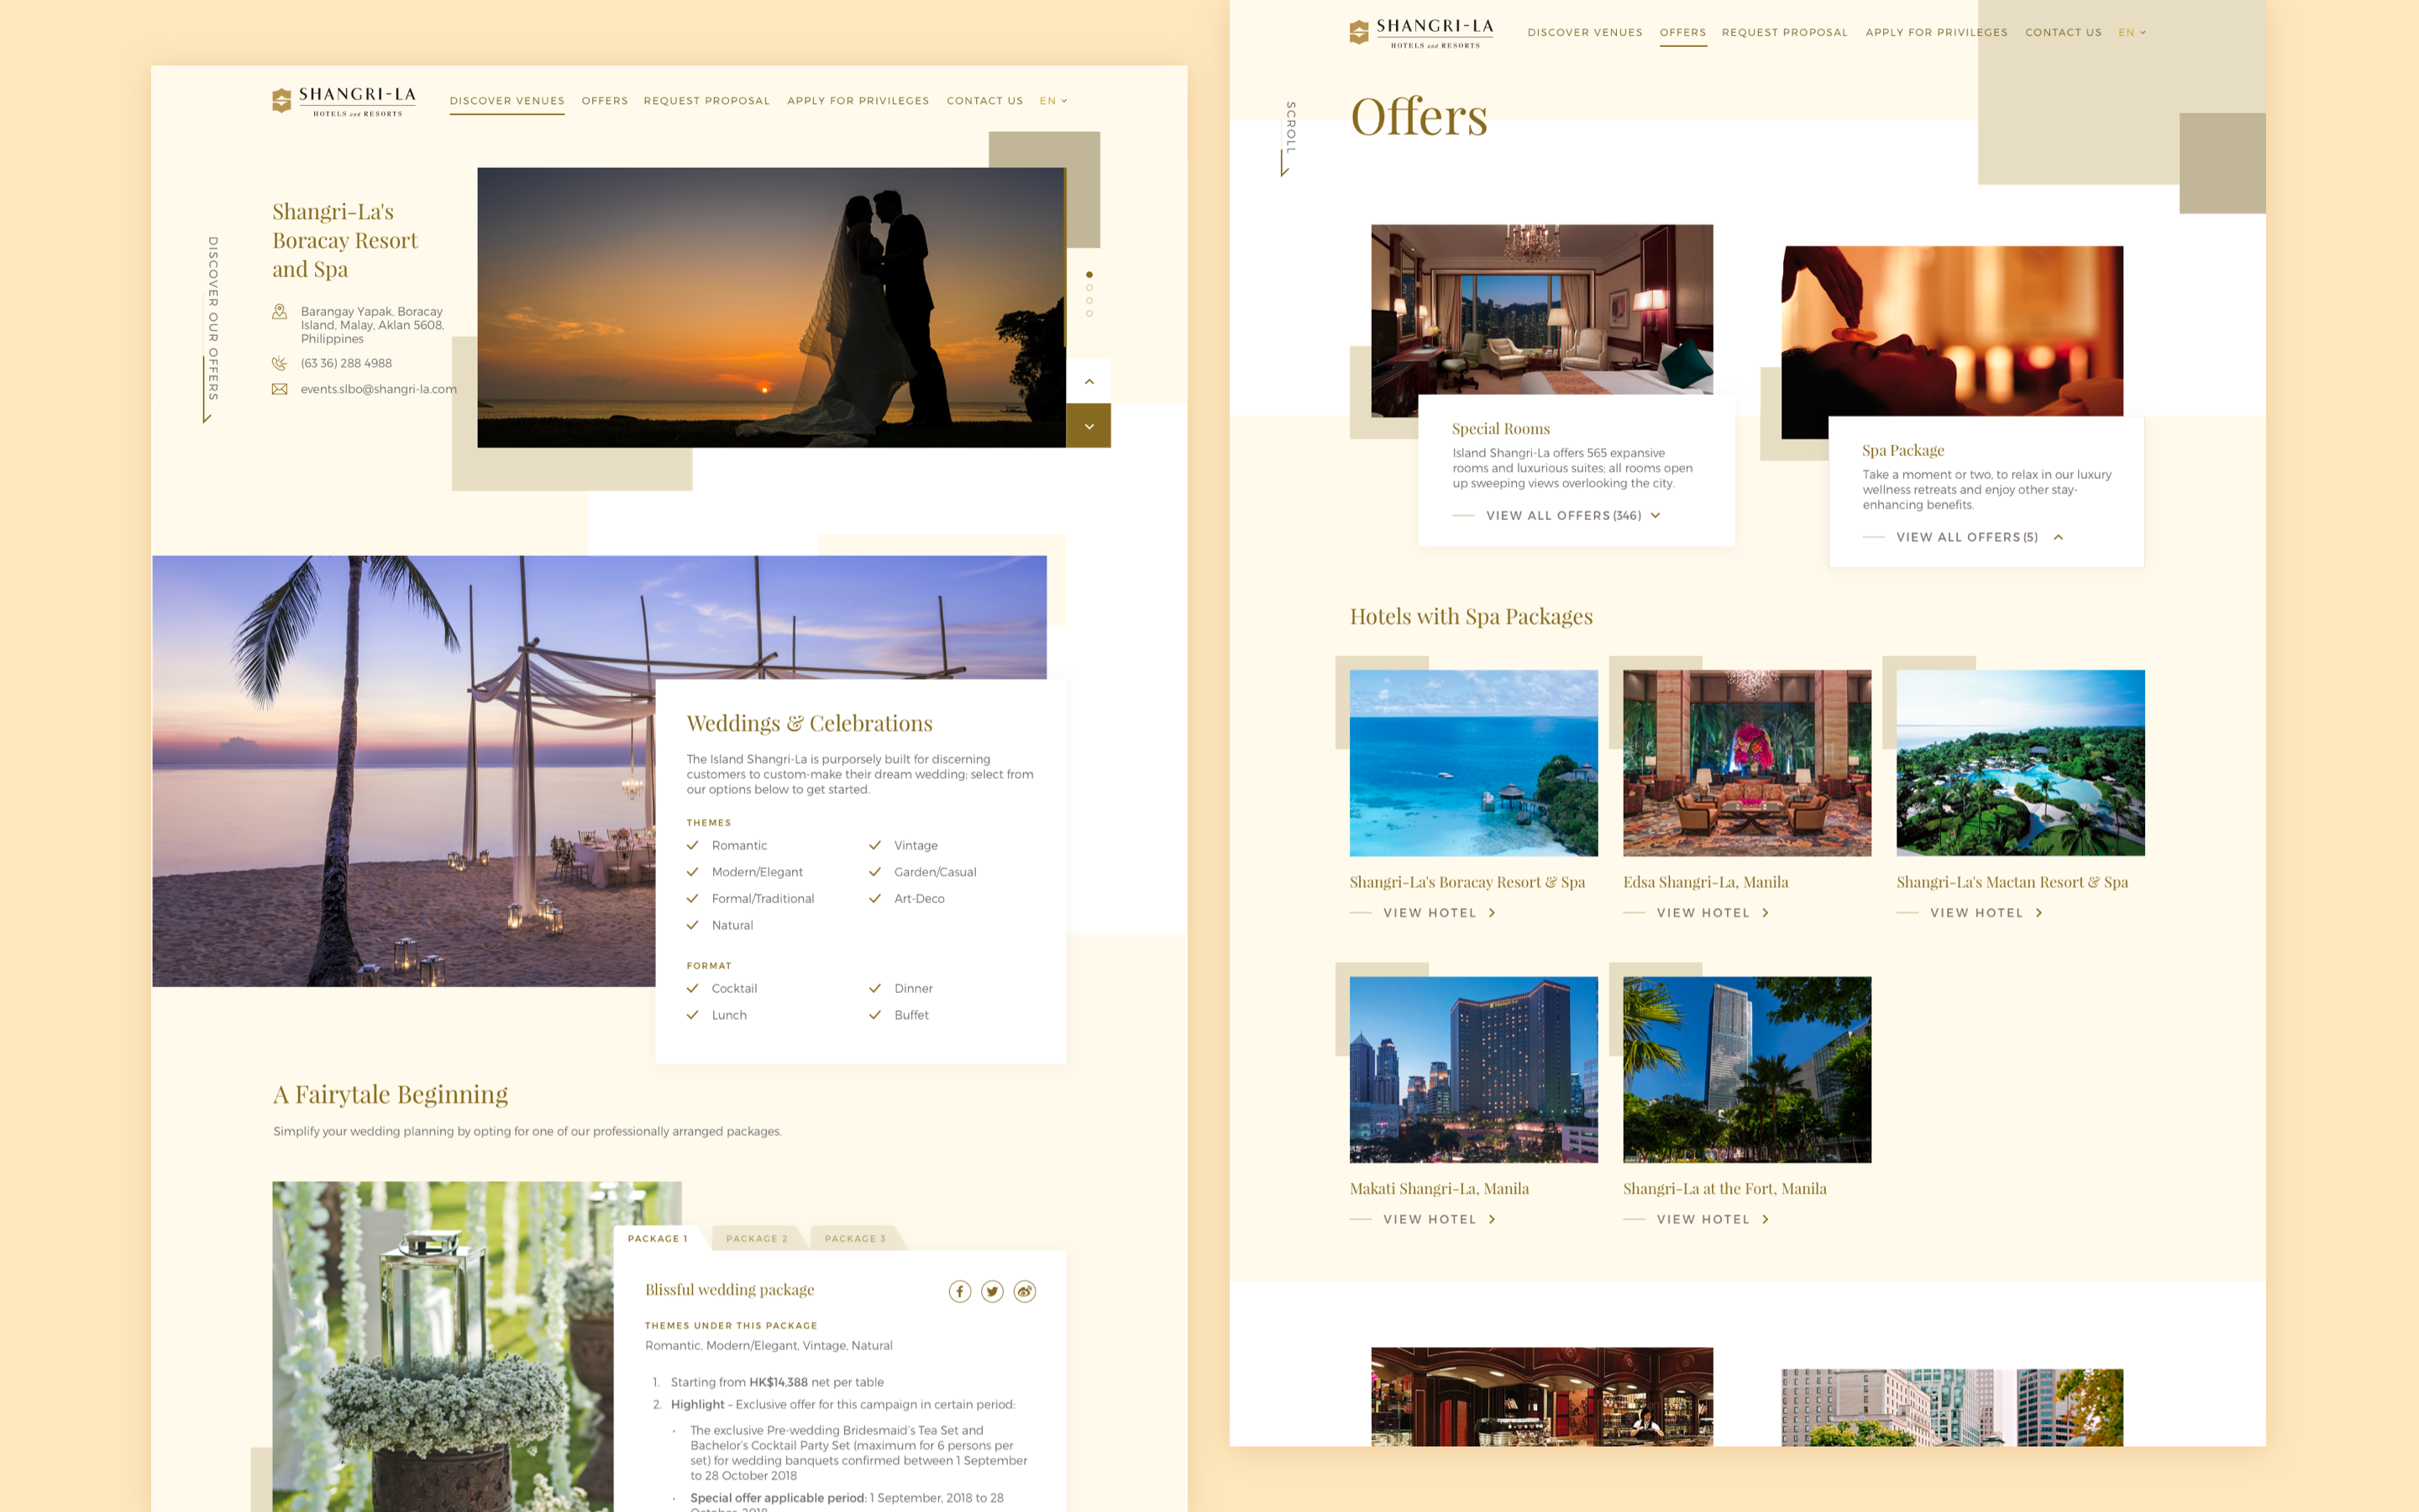Image resolution: width=2419 pixels, height=1512 pixels.
Task: Switch to the Package 2 tab
Action: [757, 1238]
